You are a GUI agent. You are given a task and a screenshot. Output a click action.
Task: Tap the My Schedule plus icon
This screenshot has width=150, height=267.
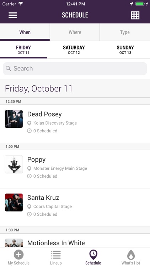point(19,255)
